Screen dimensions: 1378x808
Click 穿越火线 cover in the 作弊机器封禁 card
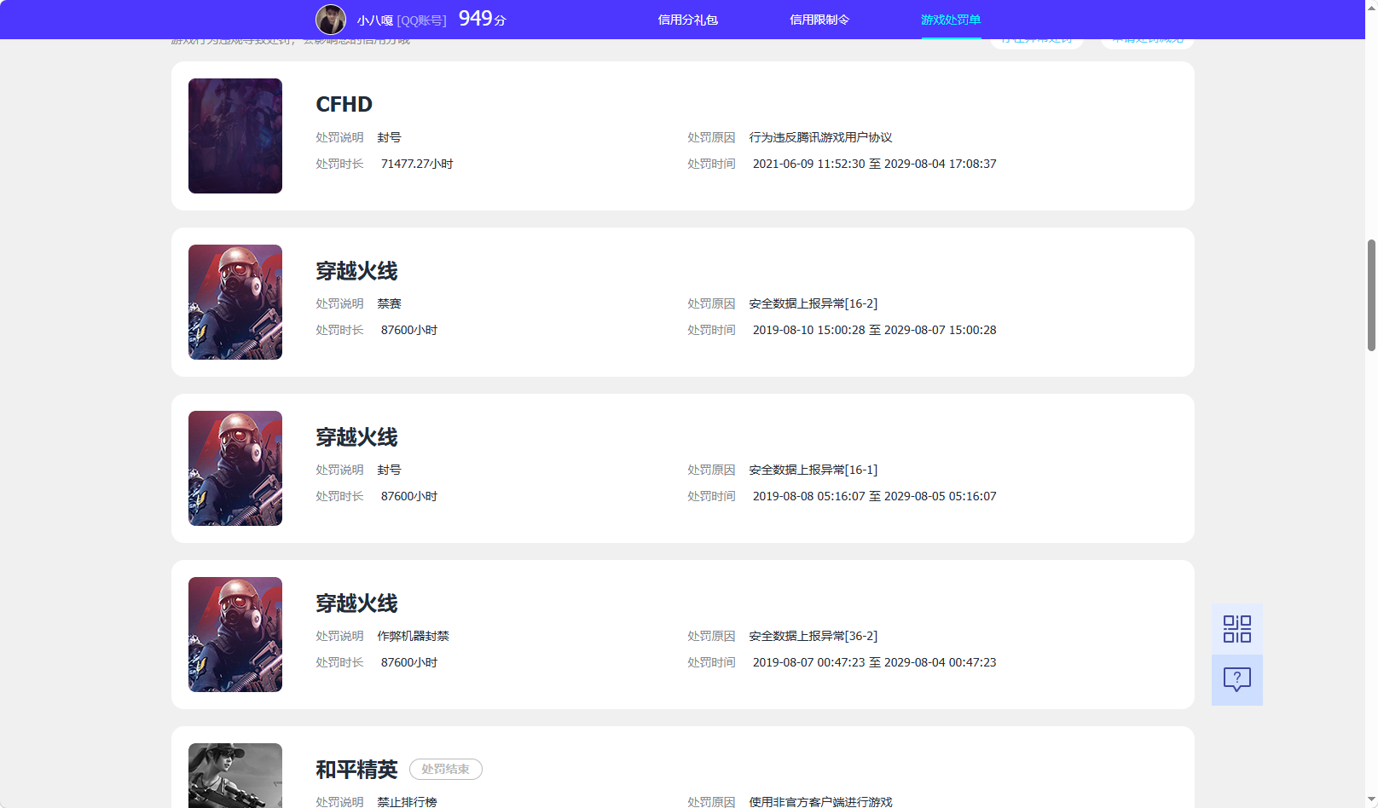pos(235,635)
